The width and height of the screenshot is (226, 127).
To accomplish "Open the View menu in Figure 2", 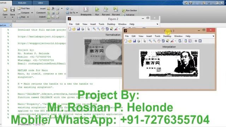I will [85, 24].
